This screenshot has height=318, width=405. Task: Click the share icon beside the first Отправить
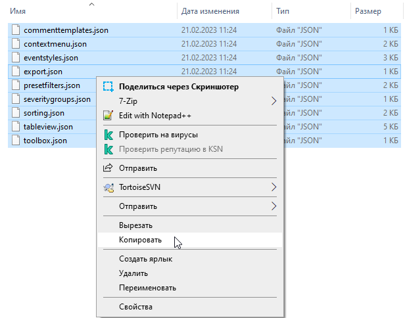(108, 168)
